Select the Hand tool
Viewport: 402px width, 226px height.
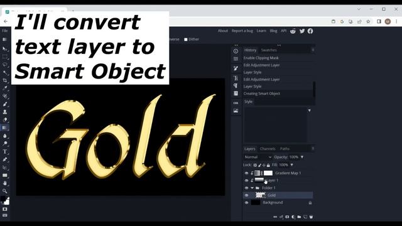4,183
